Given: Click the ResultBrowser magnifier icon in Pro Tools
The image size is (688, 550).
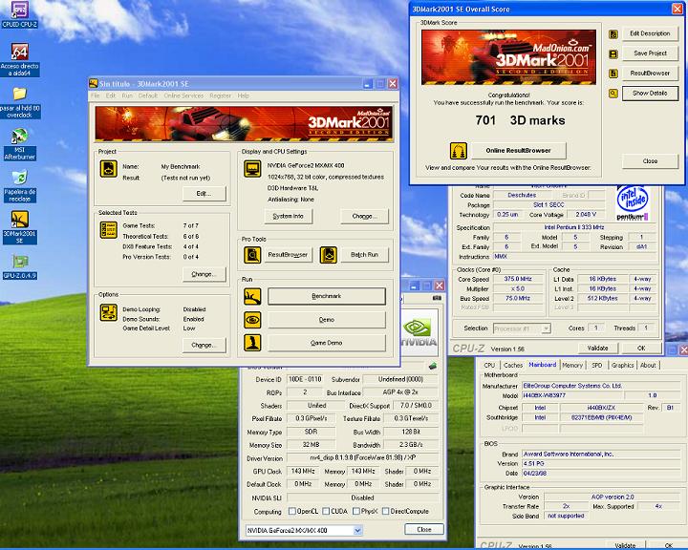Looking at the screenshot, I should click(252, 255).
